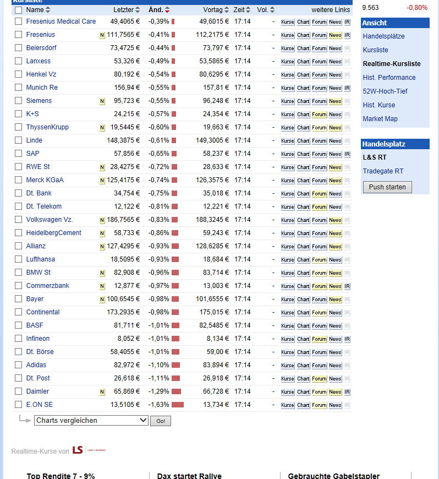
Task: Check the Fresenius Medical Care checkbox
Action: tap(19, 21)
